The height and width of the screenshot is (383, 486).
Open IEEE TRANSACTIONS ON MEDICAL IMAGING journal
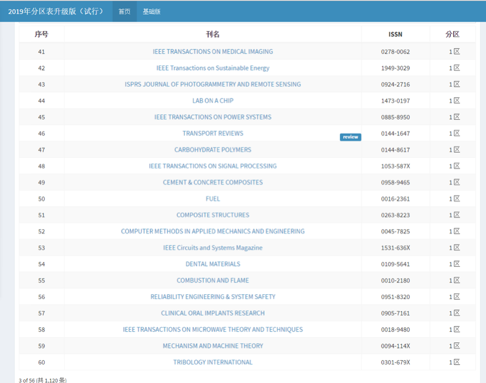click(212, 52)
